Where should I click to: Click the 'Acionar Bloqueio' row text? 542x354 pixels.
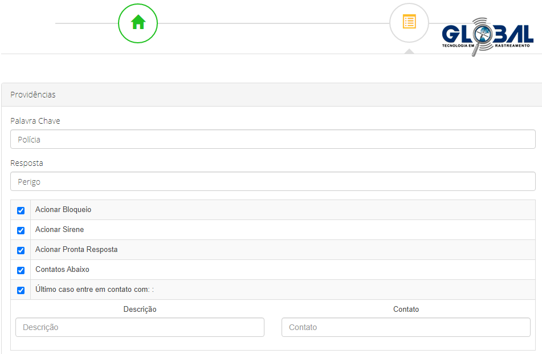[63, 210]
